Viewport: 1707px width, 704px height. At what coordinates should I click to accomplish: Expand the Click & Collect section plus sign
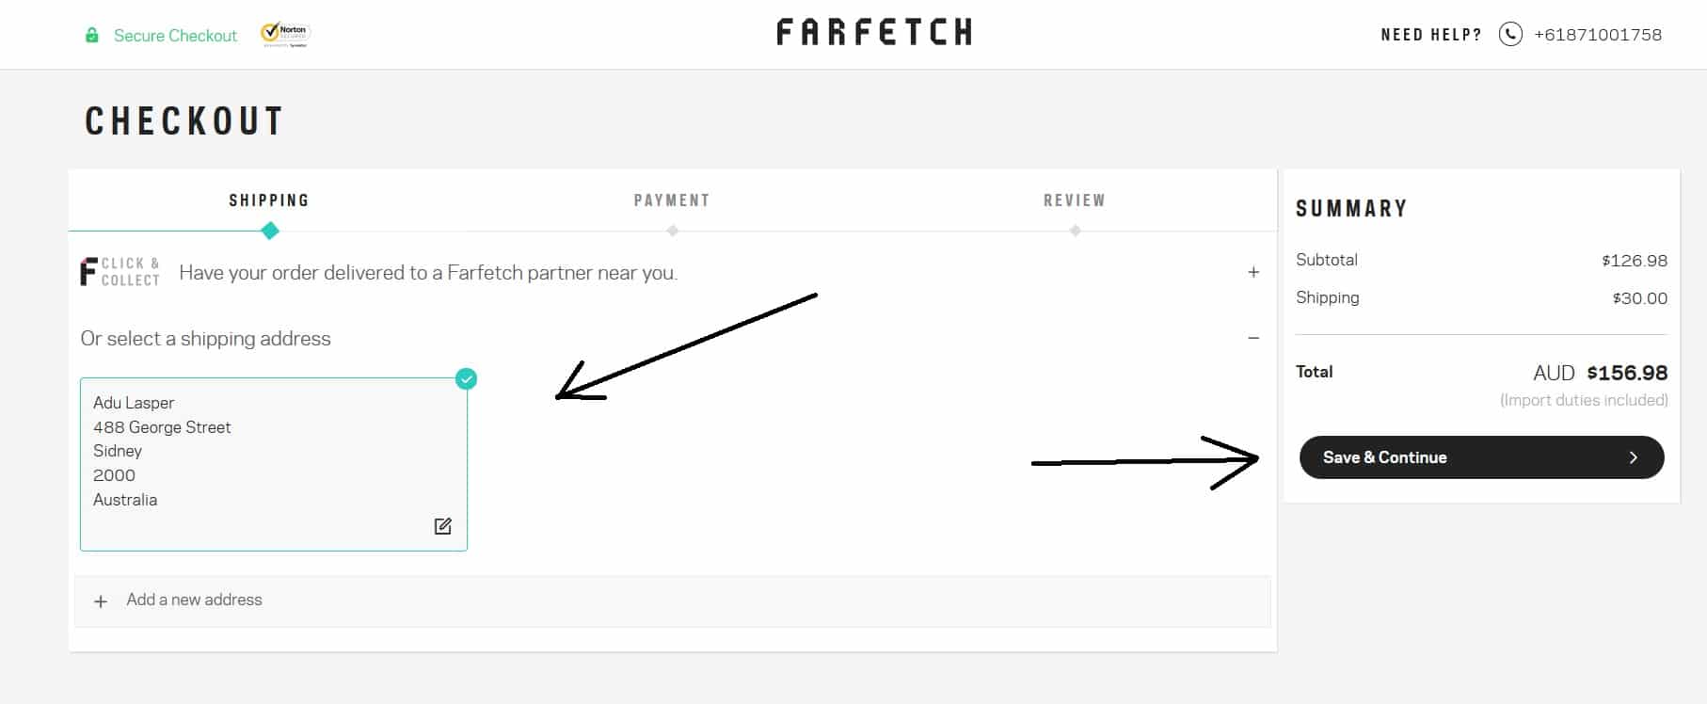[1253, 272]
